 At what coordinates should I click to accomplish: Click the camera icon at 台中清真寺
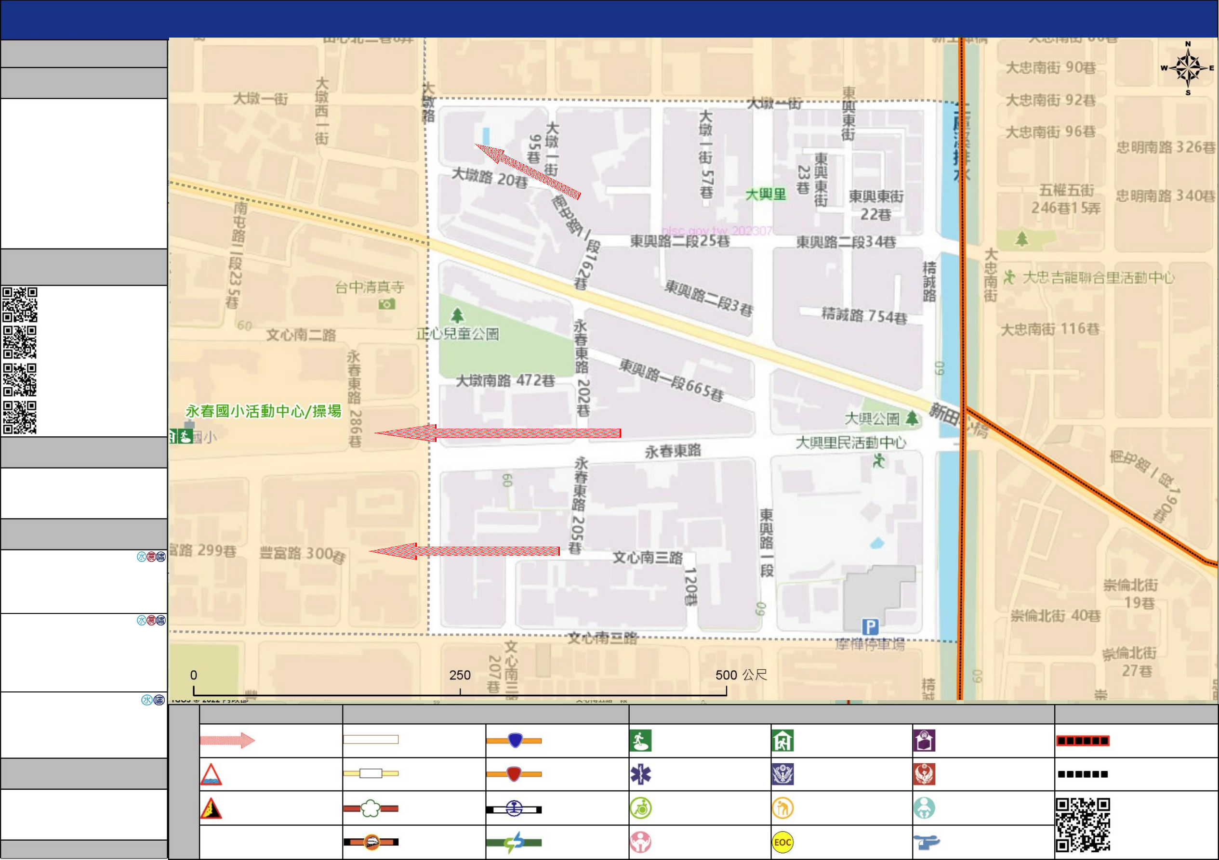pos(386,304)
